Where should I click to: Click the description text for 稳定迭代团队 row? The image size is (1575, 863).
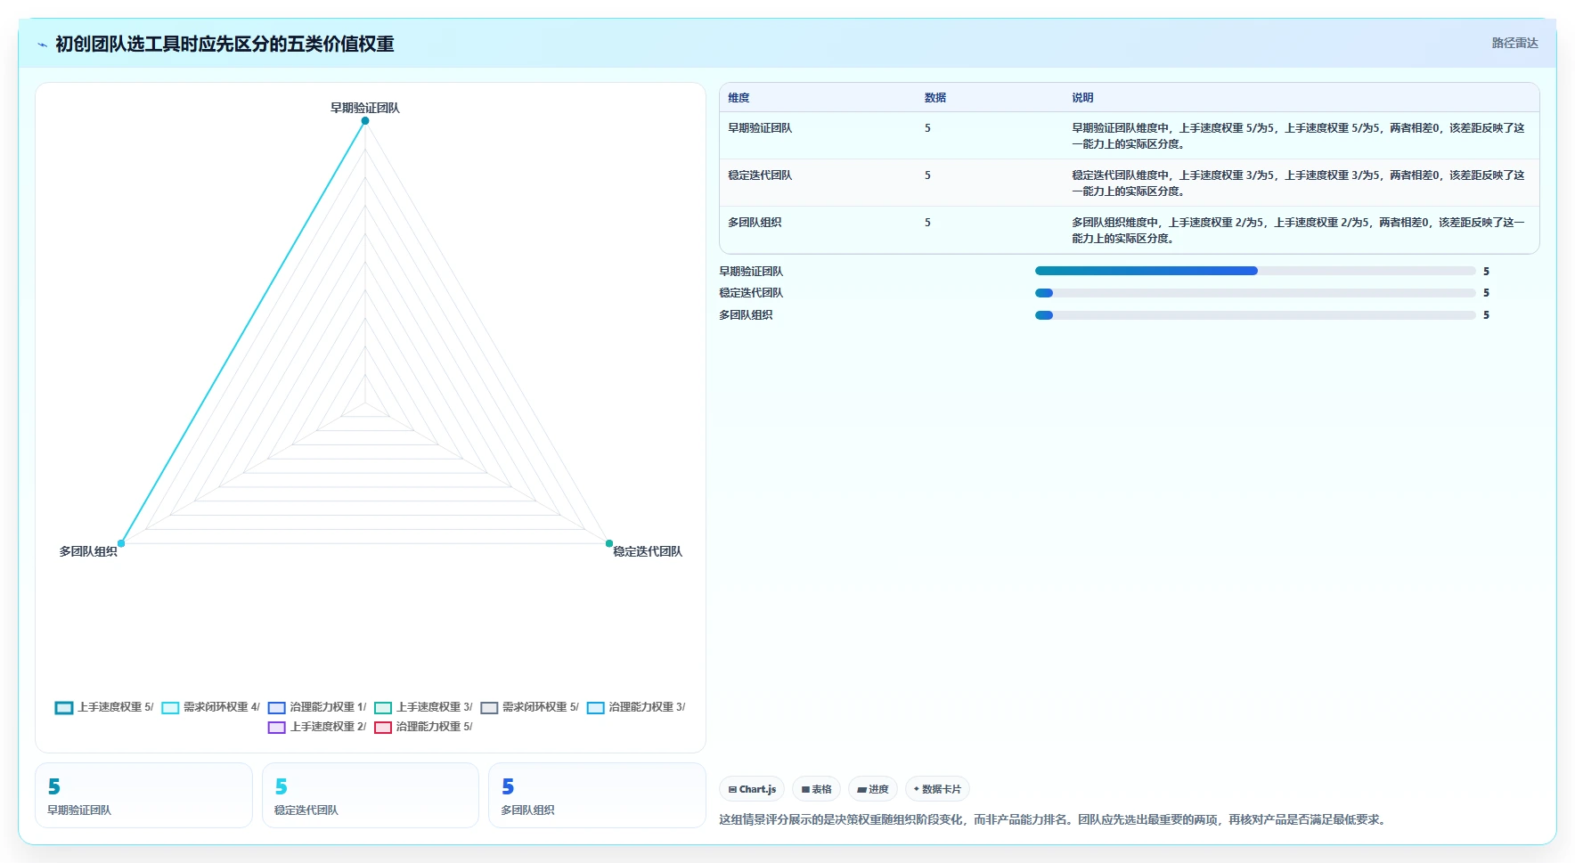click(1298, 183)
